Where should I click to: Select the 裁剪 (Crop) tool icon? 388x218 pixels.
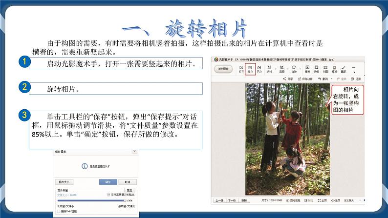tap(282, 69)
